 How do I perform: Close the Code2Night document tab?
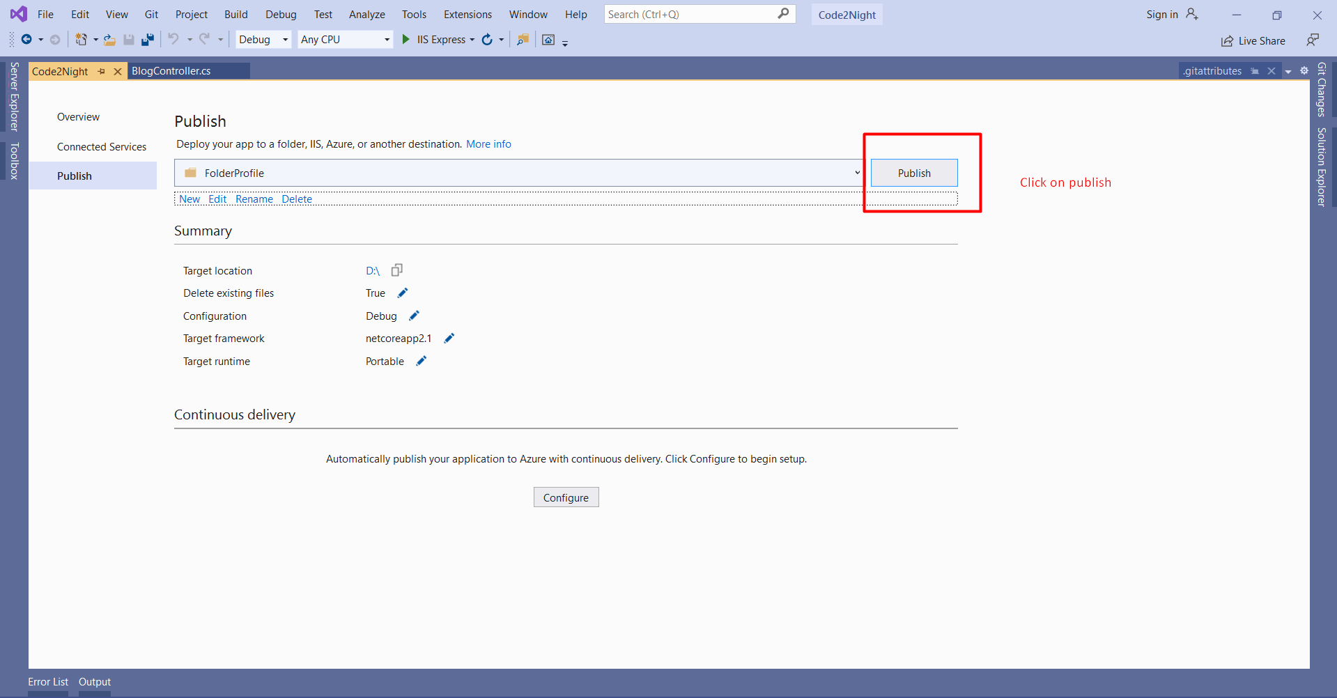pos(118,71)
